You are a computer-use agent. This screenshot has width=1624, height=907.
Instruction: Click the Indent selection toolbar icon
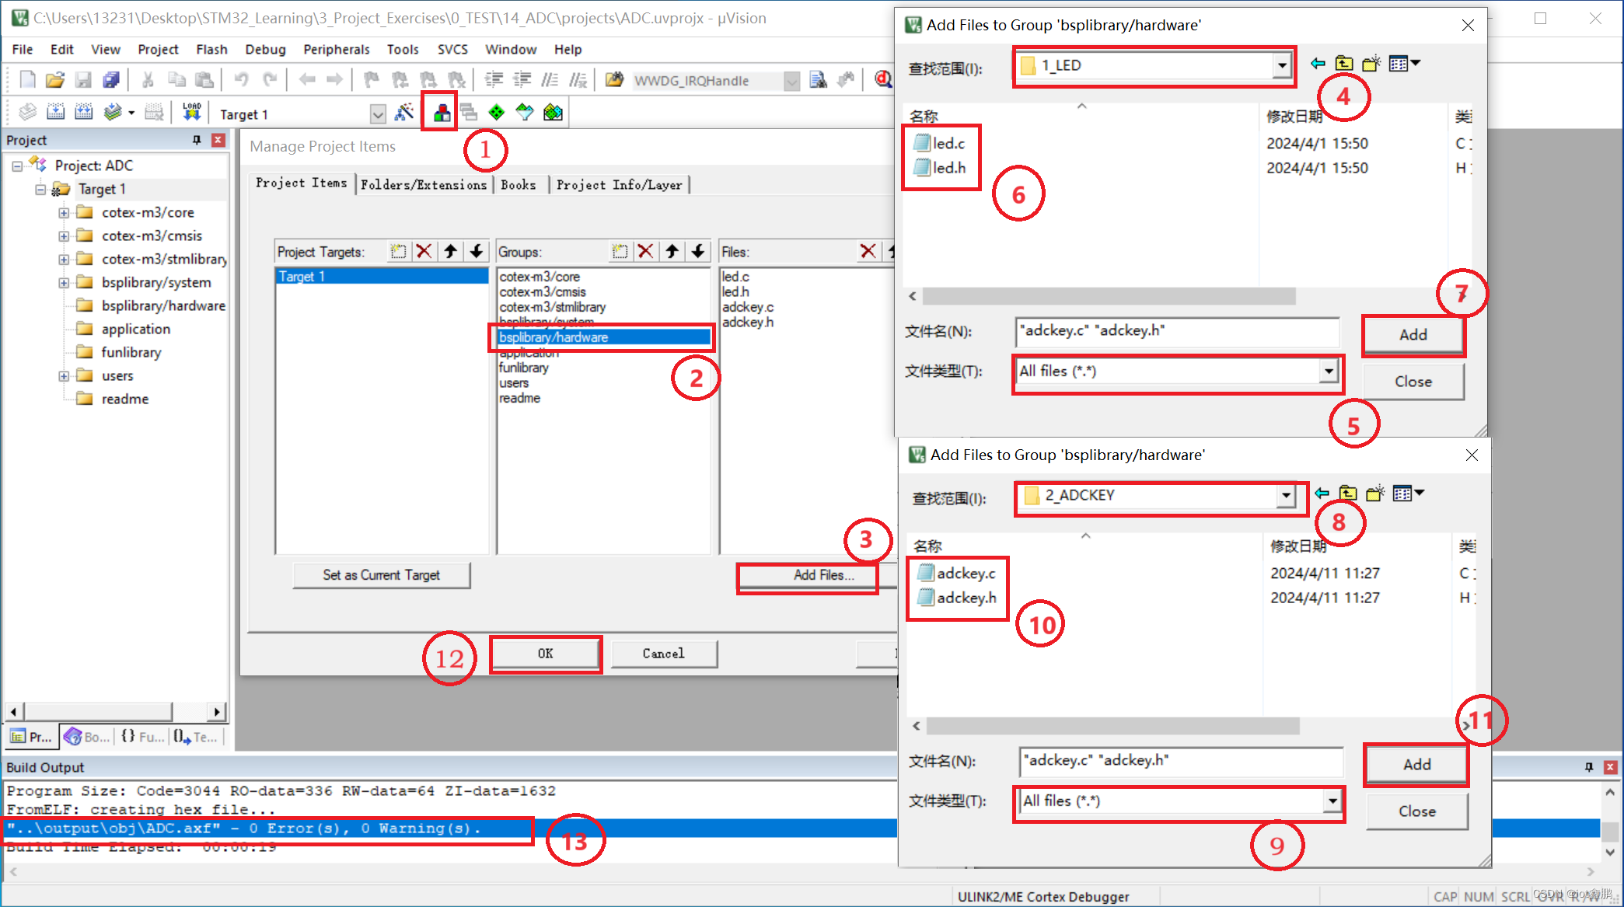click(x=493, y=80)
